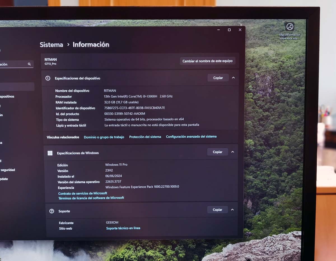Select the processor value 13th Gen Intel Core i9-13900H
Screen dimensions: 336x261
point(138,96)
